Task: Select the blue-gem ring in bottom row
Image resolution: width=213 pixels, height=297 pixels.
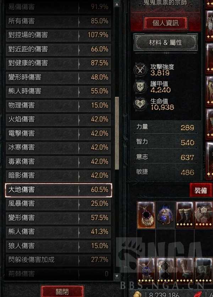Action: (x=146, y=270)
